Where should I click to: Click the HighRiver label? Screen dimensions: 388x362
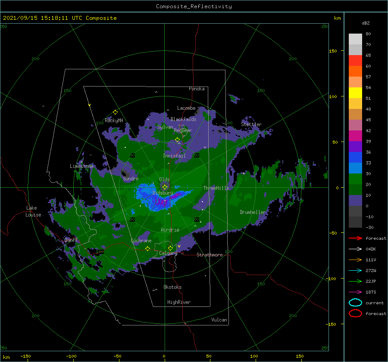tap(179, 302)
